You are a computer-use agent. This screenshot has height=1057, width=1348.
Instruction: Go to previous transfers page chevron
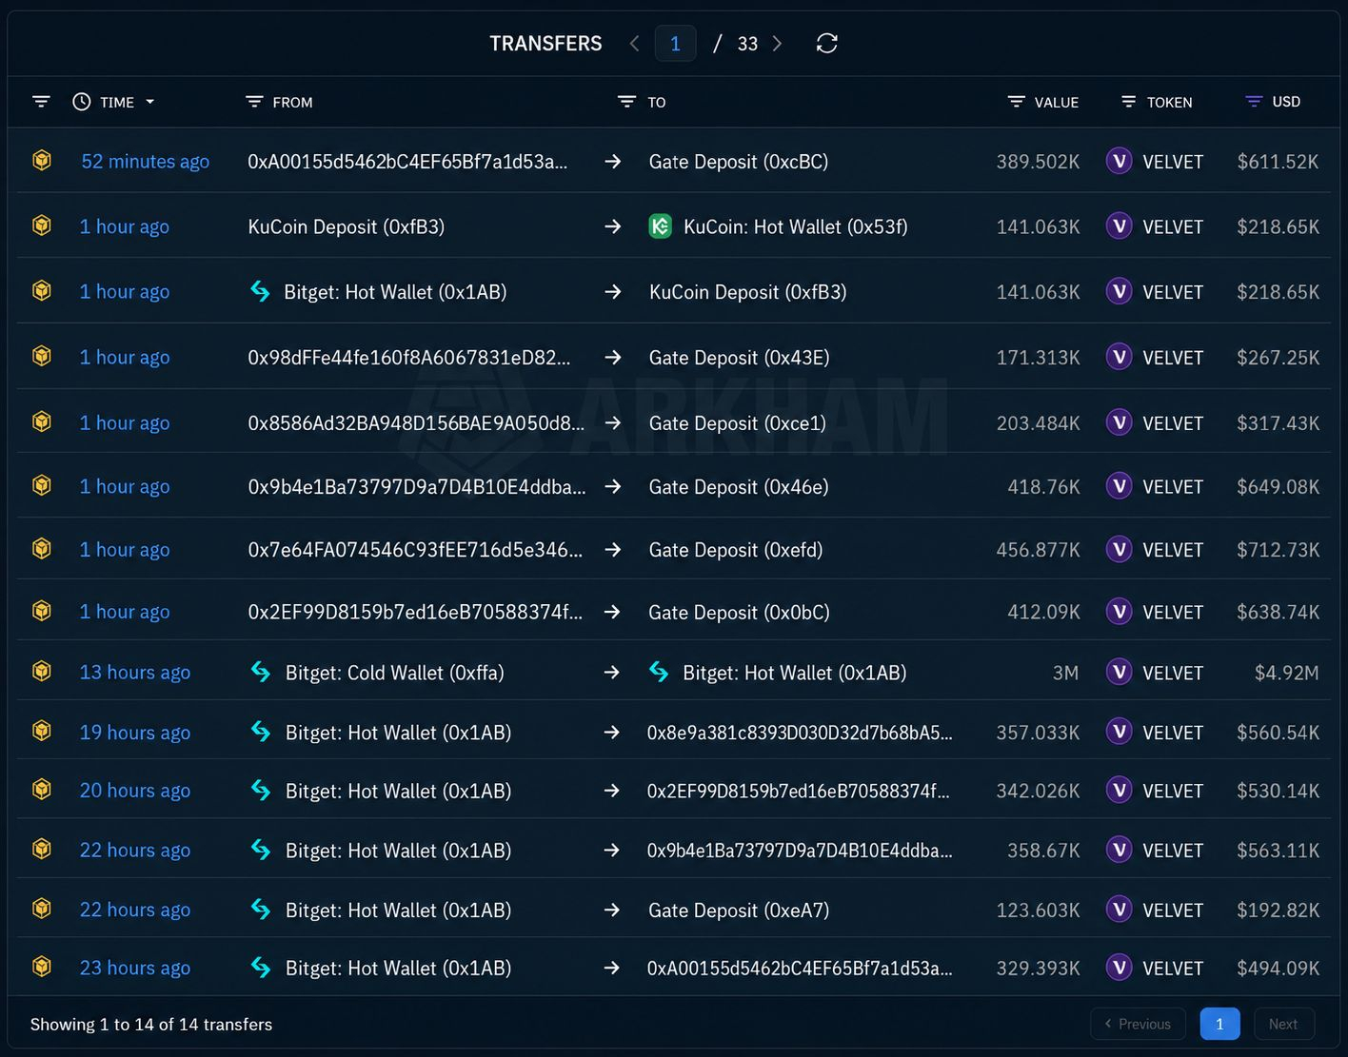[634, 43]
